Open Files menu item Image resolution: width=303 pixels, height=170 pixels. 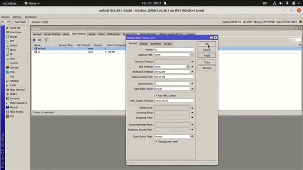tap(13, 72)
